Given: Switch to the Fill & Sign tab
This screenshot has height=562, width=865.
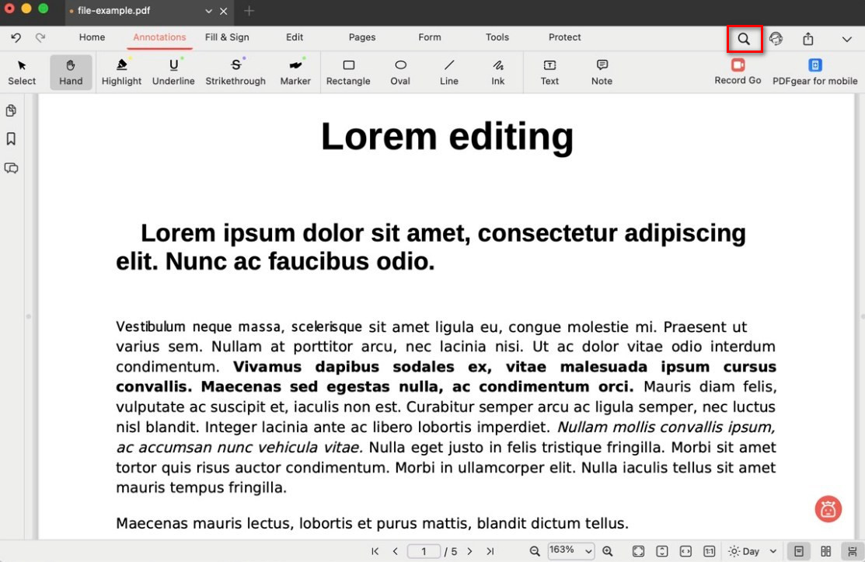Looking at the screenshot, I should (227, 37).
